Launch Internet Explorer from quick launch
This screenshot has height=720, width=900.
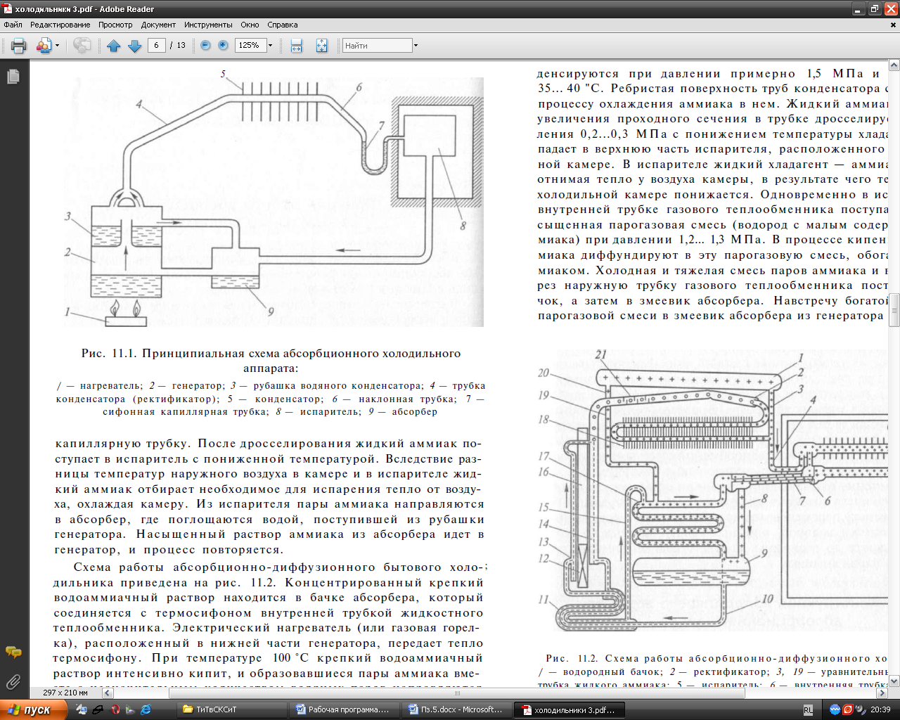[146, 709]
